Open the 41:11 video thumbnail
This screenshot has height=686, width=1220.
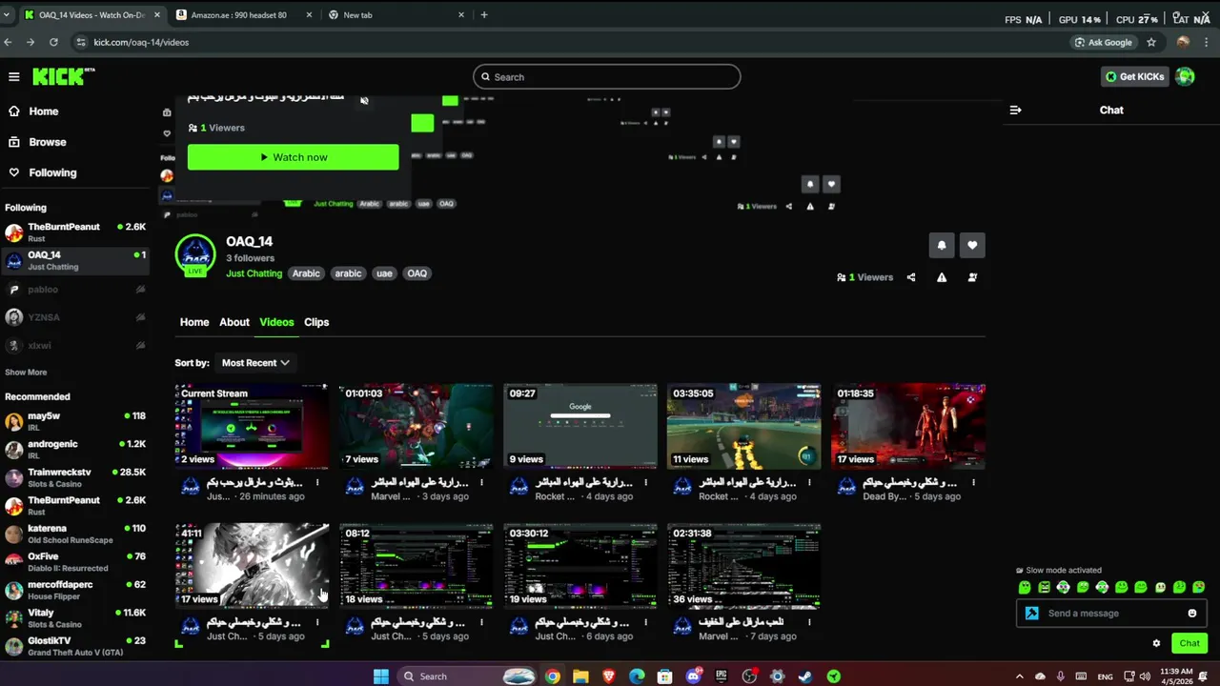tap(252, 565)
